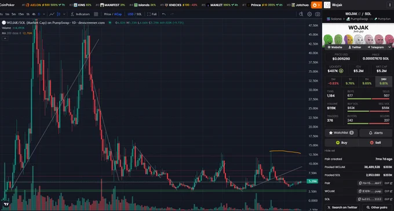Click the orange trending fire button
This screenshot has width=394, height=211.
[x=316, y=5]
